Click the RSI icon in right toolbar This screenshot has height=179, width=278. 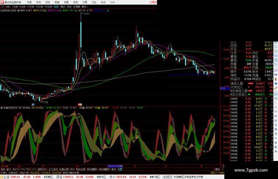tap(276, 75)
